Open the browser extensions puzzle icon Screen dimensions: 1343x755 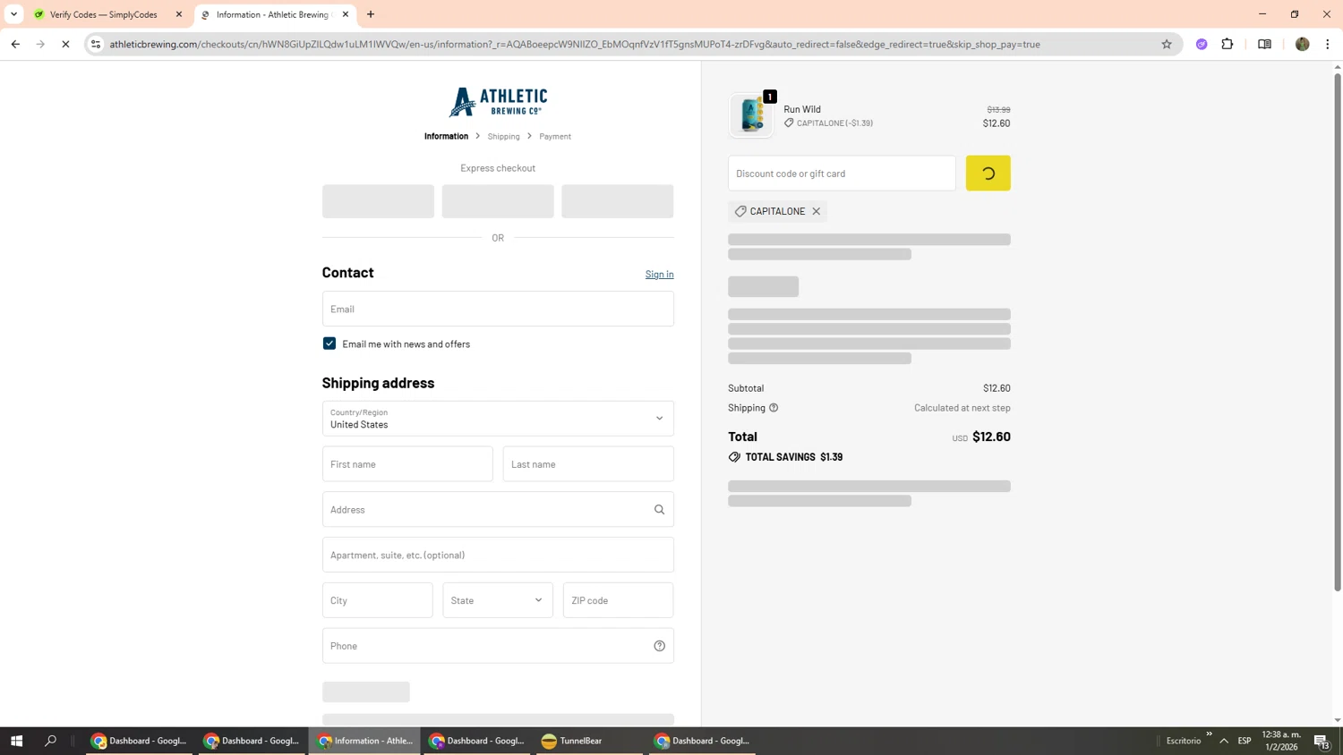tap(1228, 44)
